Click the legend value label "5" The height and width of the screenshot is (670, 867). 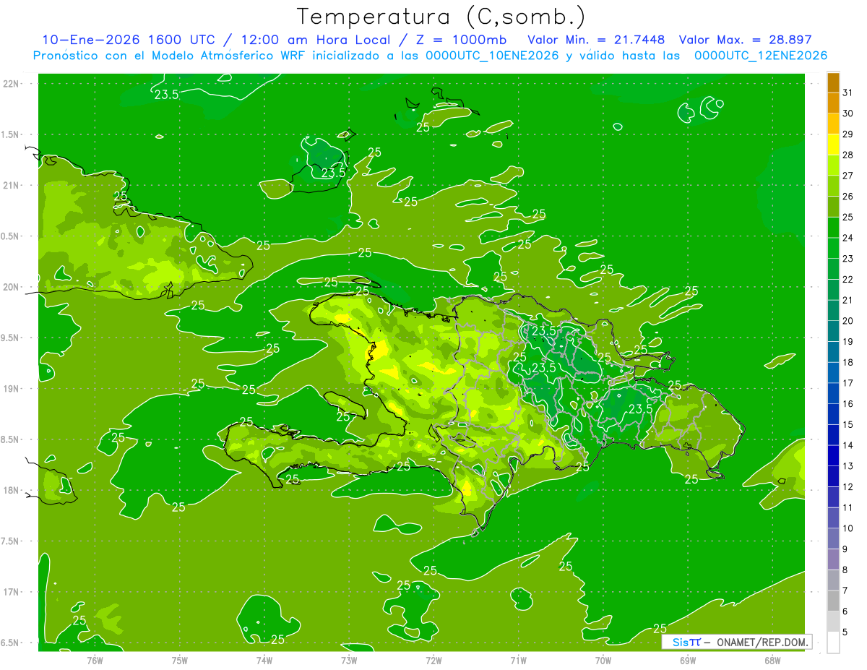tap(846, 632)
